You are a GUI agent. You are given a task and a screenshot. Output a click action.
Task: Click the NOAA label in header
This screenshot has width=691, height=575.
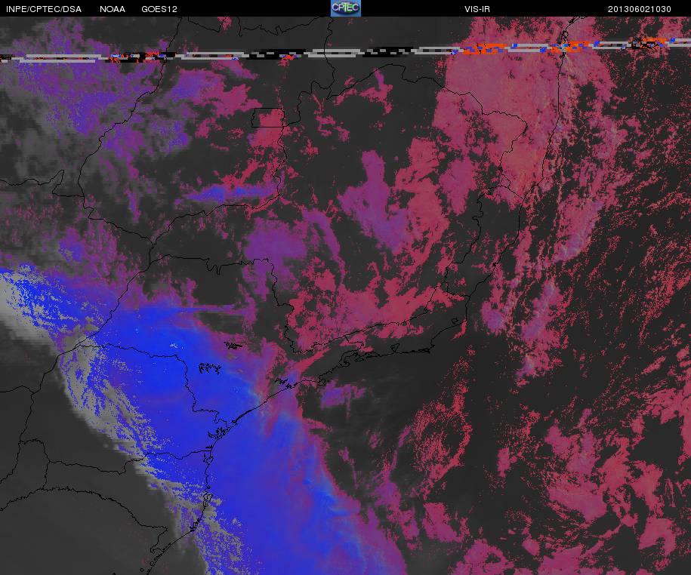[113, 9]
